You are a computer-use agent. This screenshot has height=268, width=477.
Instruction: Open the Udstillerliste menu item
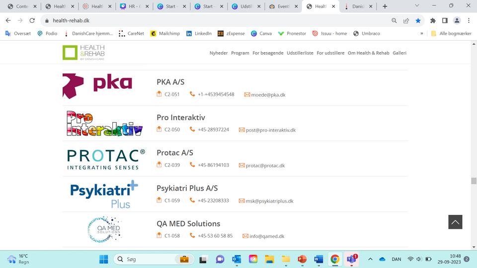pos(300,53)
